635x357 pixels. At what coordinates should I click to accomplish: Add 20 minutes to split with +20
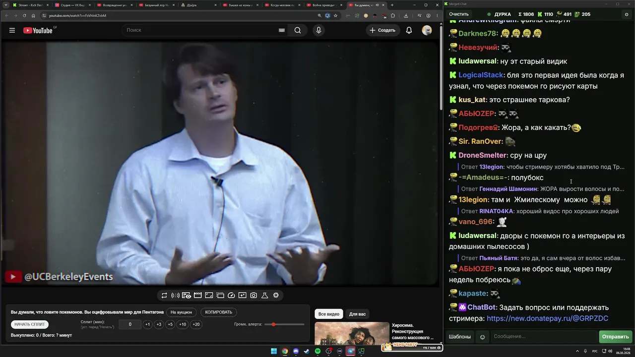(x=196, y=324)
